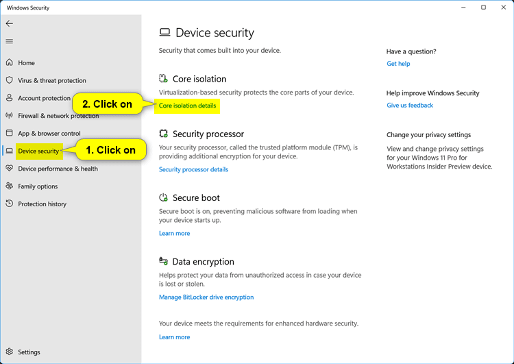Click the Protection history icon

(10, 204)
